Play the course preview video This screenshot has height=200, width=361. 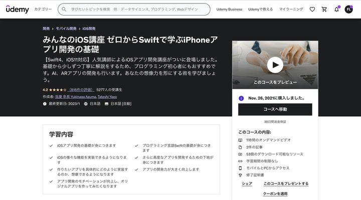pyautogui.click(x=275, y=65)
